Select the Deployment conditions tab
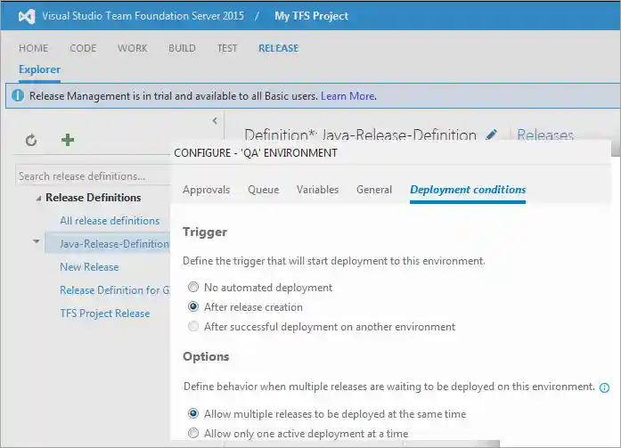Viewport: 621px width, 448px height. tap(468, 190)
